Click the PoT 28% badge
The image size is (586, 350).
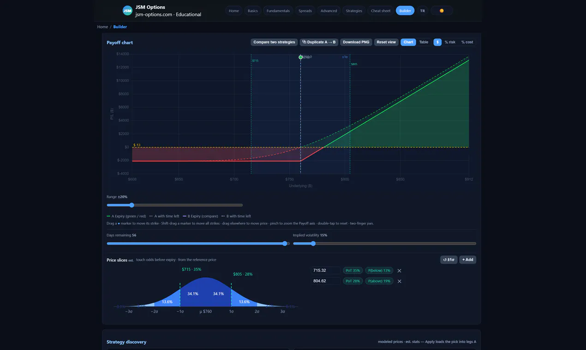[x=353, y=281]
